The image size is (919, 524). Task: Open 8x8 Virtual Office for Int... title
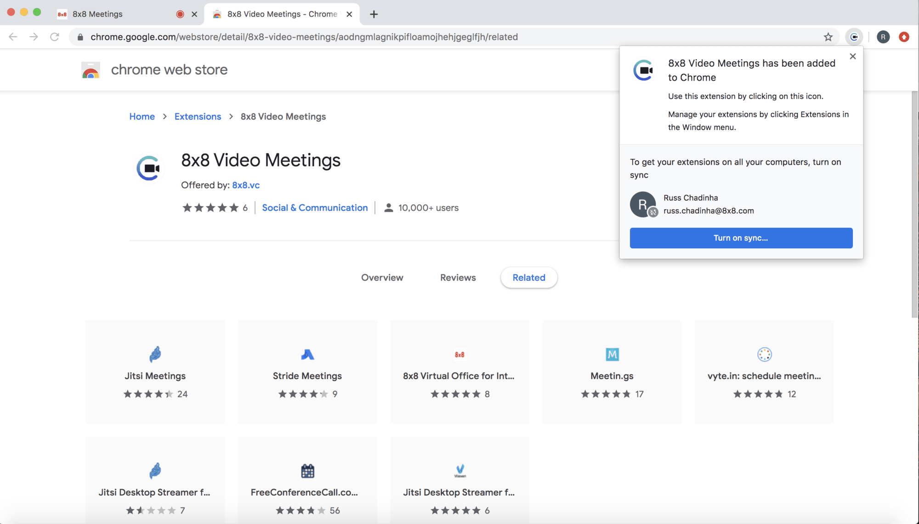click(459, 376)
